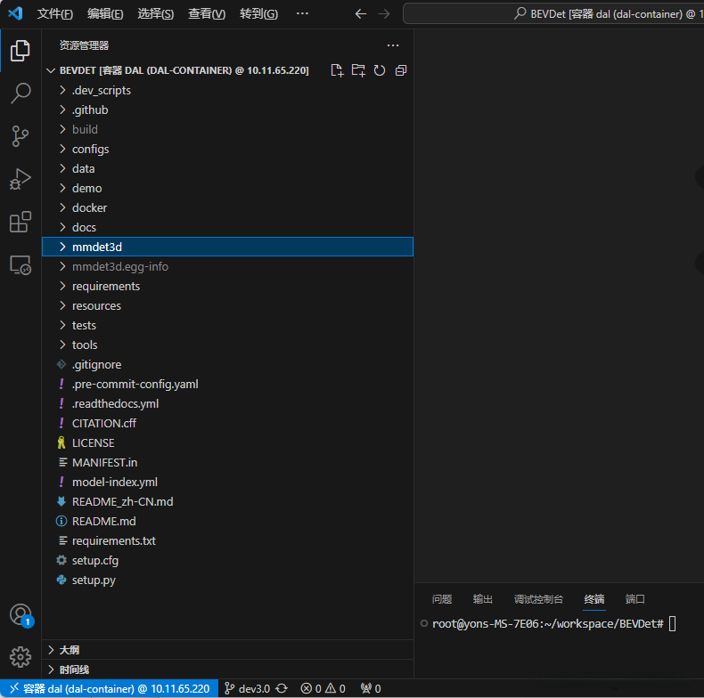Image resolution: width=704 pixels, height=698 pixels.
Task: Open the .gitignore file
Action: click(227, 364)
